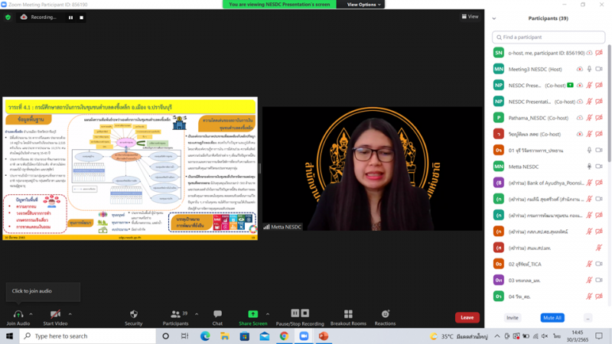
Task: Click the divider handle between shared screen and video
Action: [x=260, y=168]
